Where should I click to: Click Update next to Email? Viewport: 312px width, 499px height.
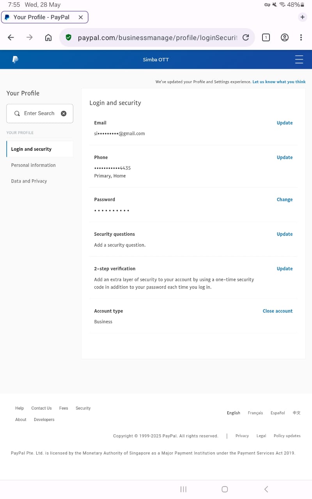pos(284,123)
